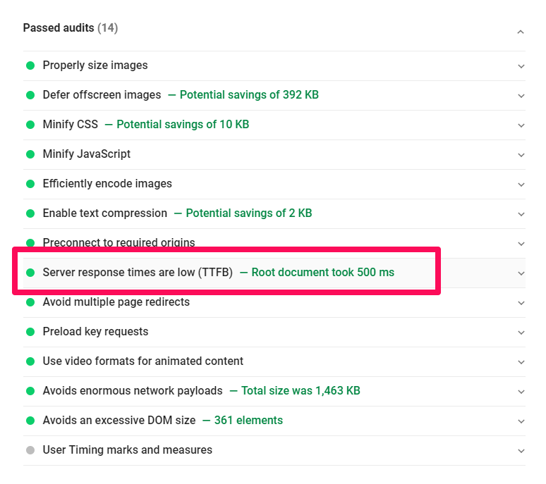Click gray dot beside User Timing marks
Image resolution: width=546 pixels, height=484 pixels.
(30, 450)
